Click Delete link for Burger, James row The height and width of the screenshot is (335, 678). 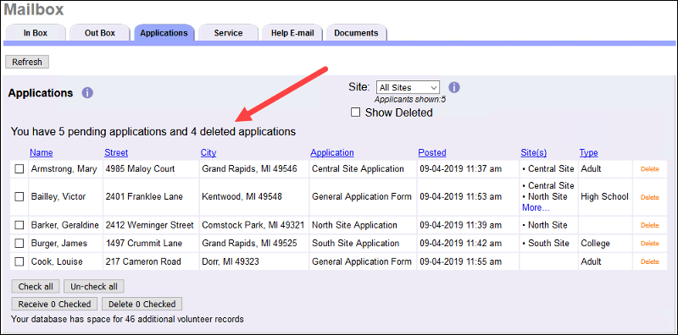650,244
